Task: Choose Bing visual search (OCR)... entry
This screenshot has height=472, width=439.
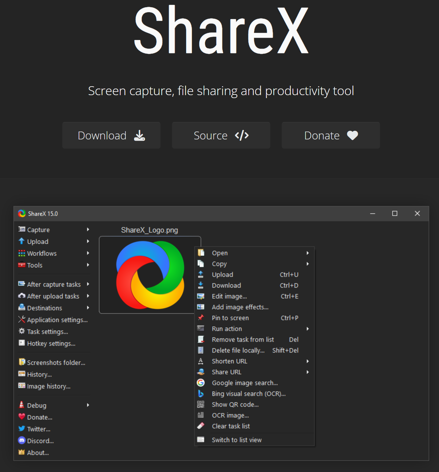Action: pyautogui.click(x=254, y=394)
